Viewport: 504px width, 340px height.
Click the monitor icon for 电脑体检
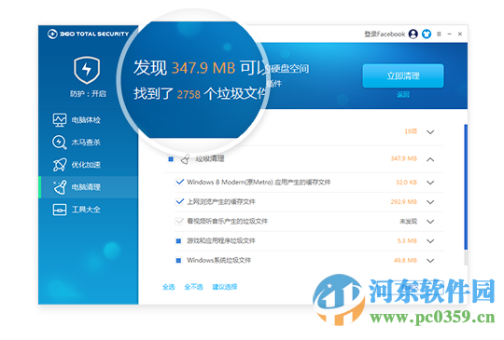(60, 119)
